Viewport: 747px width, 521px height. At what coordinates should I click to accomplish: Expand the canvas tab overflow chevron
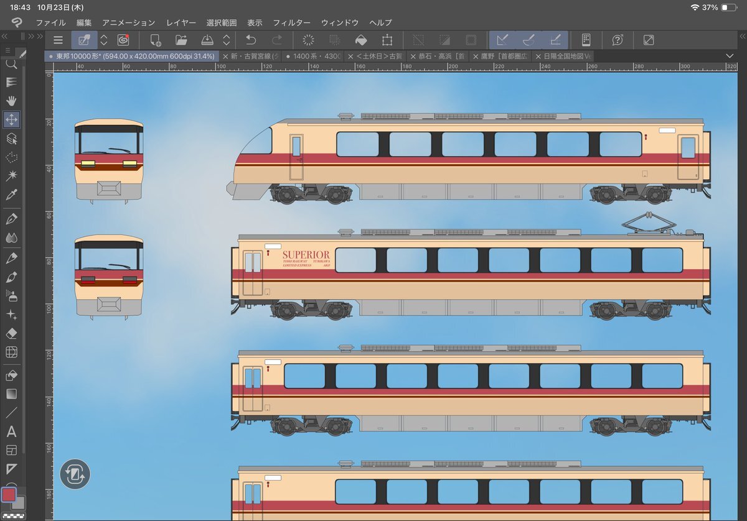[x=730, y=56]
